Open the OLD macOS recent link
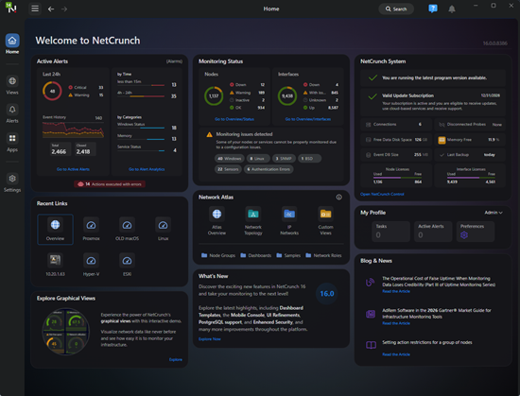520x396 pixels. coord(127,230)
